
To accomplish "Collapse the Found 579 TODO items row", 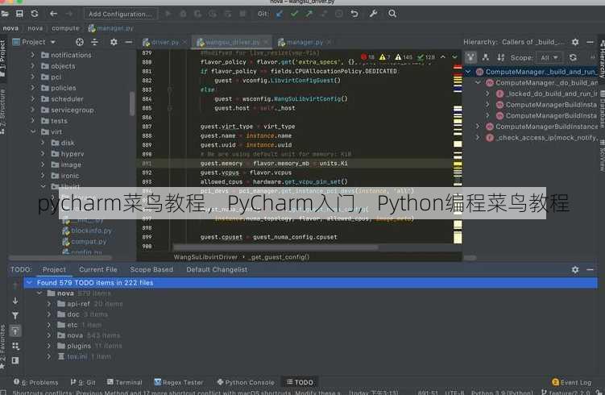I will tap(29, 283).
